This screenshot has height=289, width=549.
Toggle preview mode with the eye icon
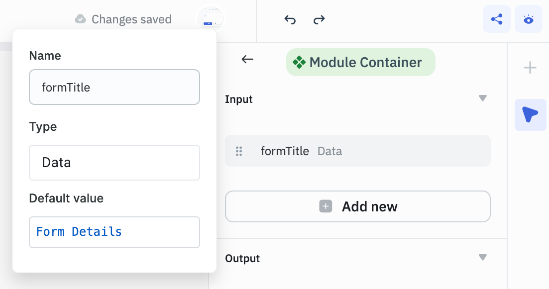click(x=528, y=18)
